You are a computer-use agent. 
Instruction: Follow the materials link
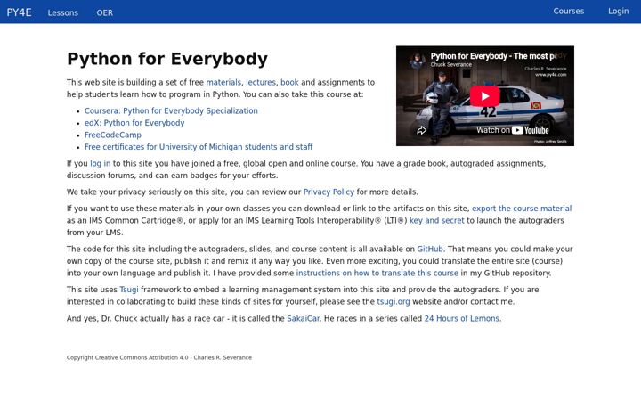click(x=223, y=82)
